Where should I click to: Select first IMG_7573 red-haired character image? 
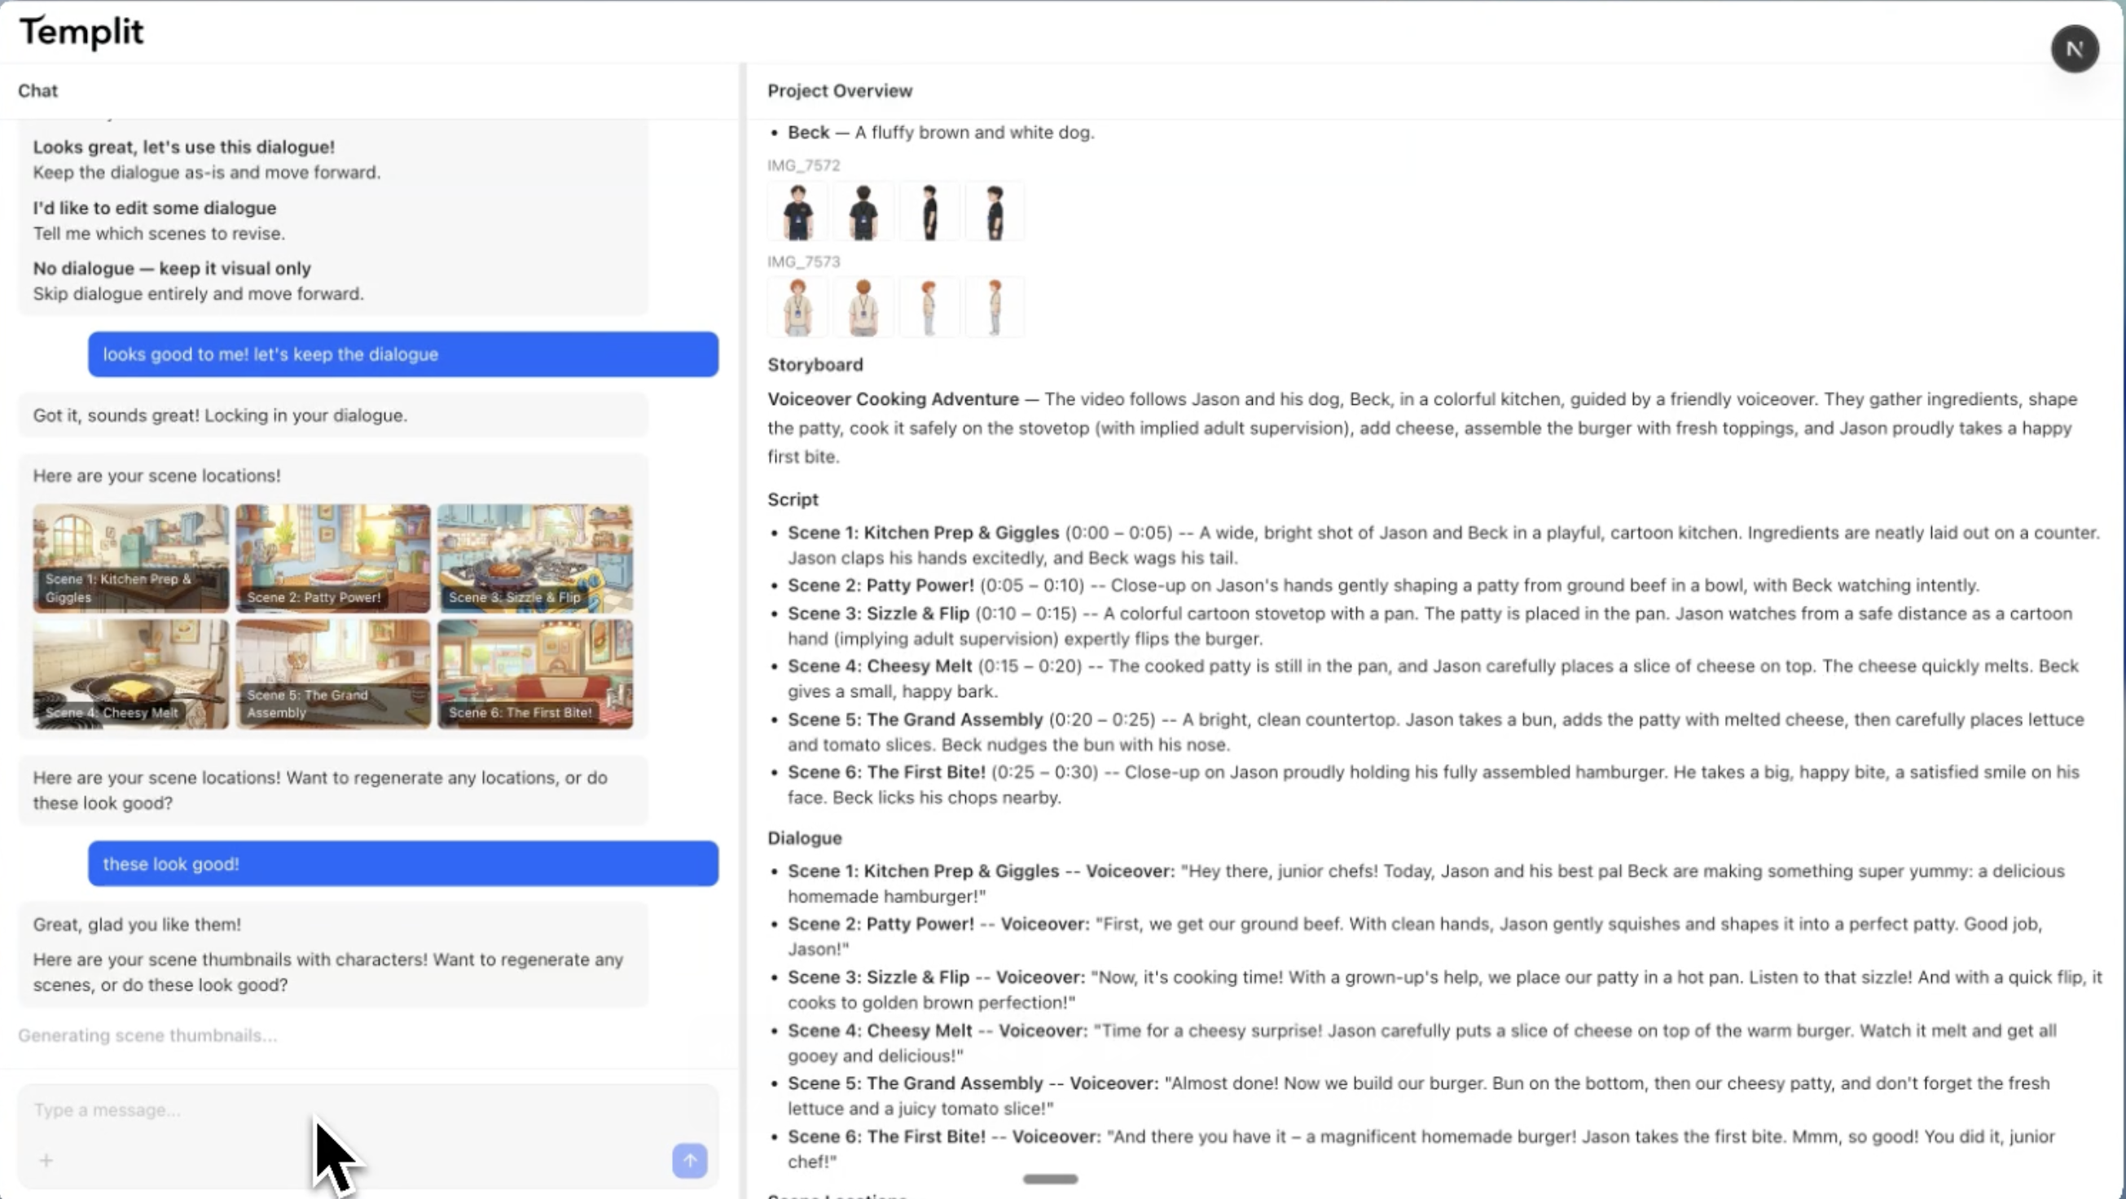[x=797, y=308]
